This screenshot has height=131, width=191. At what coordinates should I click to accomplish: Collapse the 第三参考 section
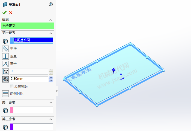pyautogui.click(x=50, y=119)
